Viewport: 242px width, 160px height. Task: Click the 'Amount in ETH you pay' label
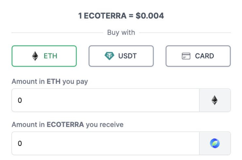click(x=50, y=81)
